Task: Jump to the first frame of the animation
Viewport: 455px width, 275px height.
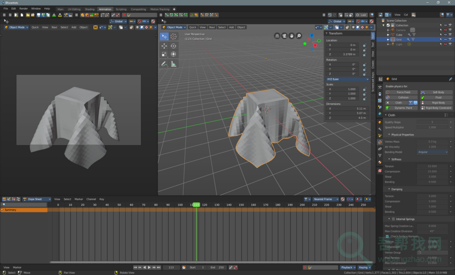Action: tap(136, 267)
